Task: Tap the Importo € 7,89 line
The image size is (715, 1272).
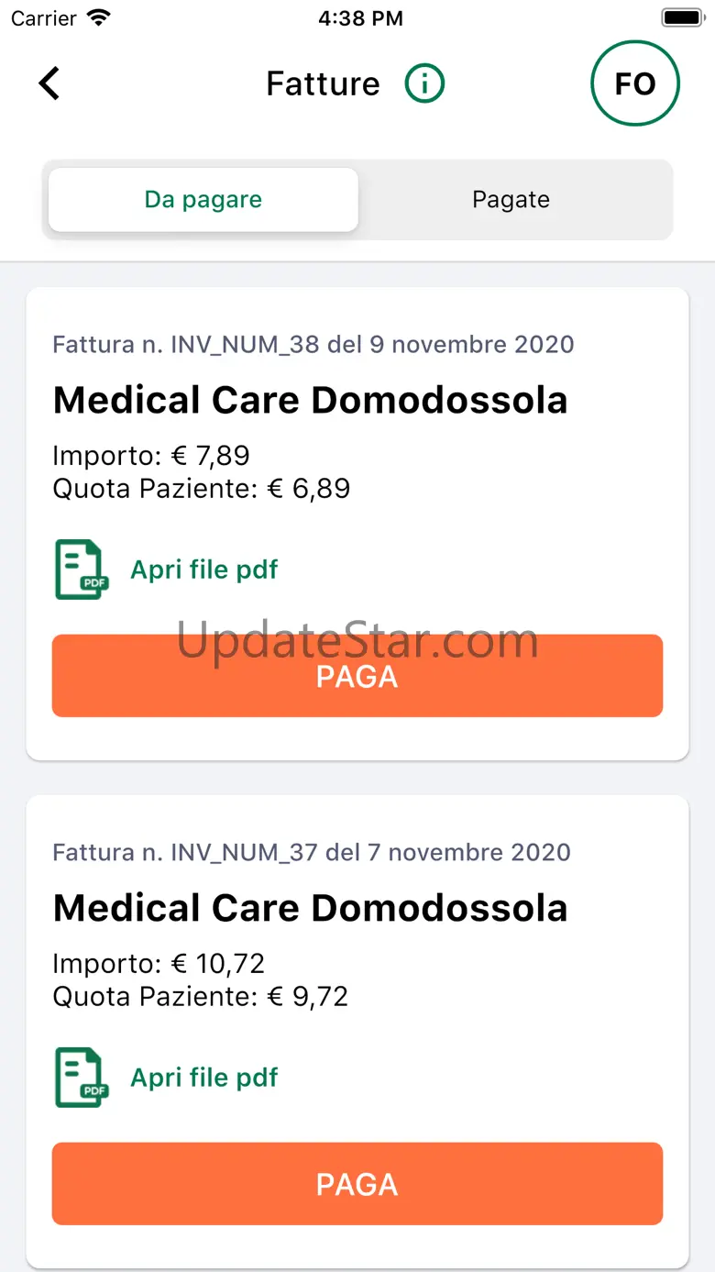Action: point(151,456)
